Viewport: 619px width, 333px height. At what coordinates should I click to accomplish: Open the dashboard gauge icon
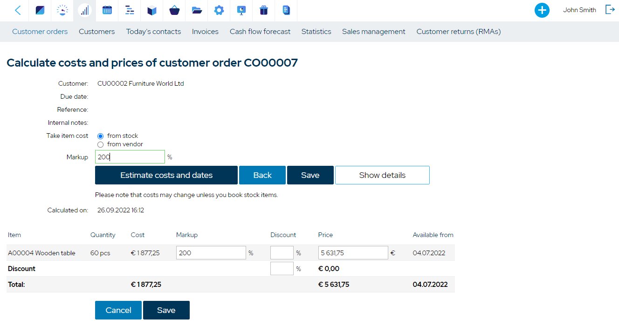62,10
